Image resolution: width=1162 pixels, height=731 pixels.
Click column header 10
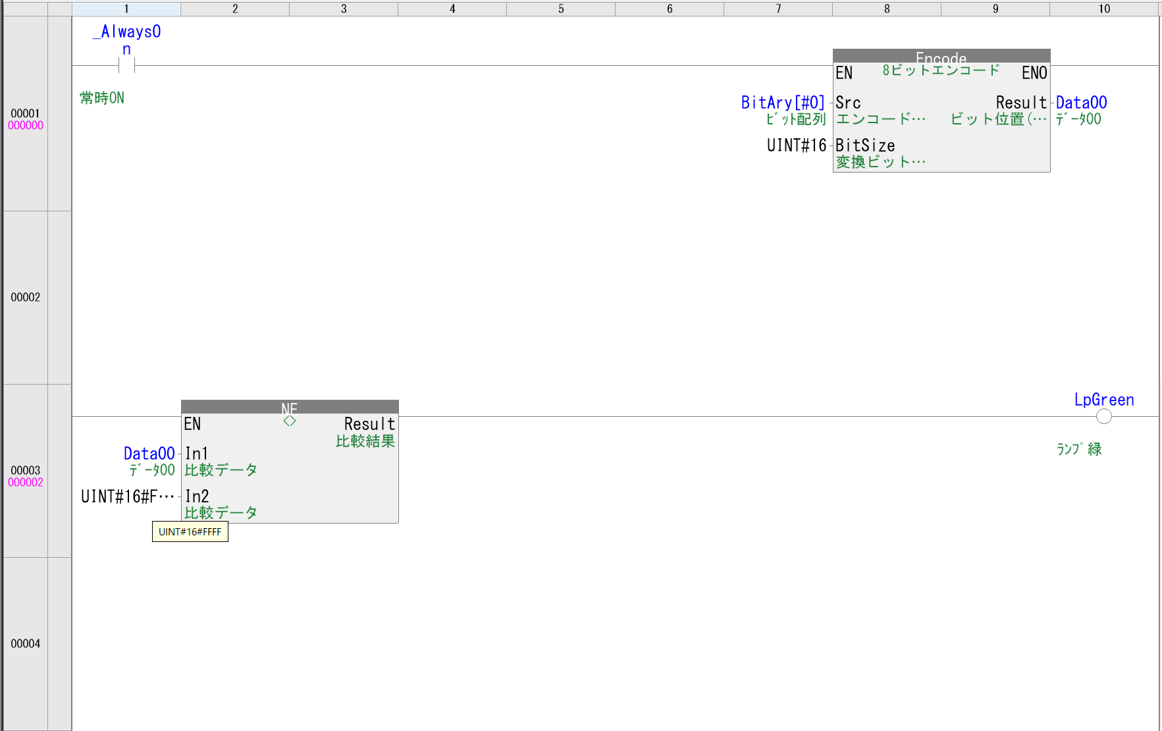[x=1103, y=9]
